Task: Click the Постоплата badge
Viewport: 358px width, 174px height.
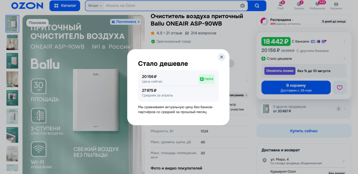Action: 125,22
